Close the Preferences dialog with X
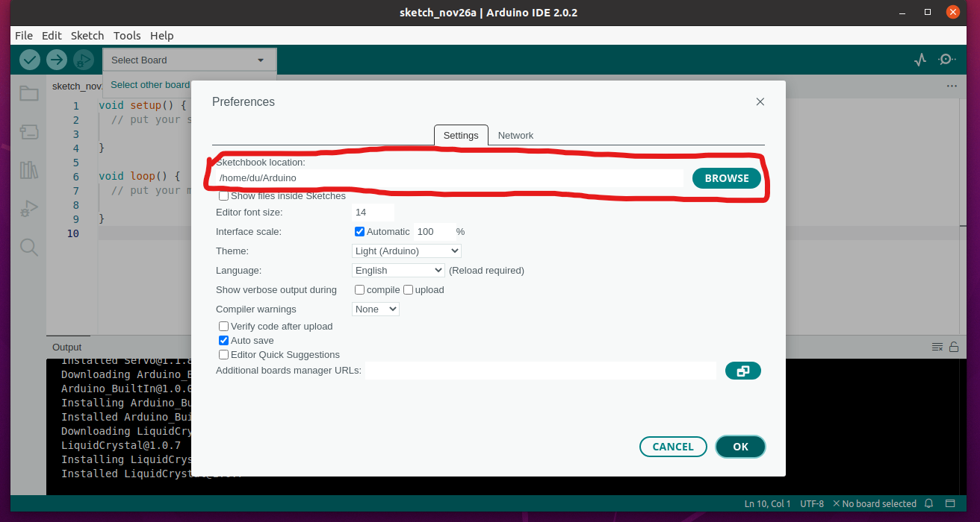The width and height of the screenshot is (980, 522). coord(760,101)
